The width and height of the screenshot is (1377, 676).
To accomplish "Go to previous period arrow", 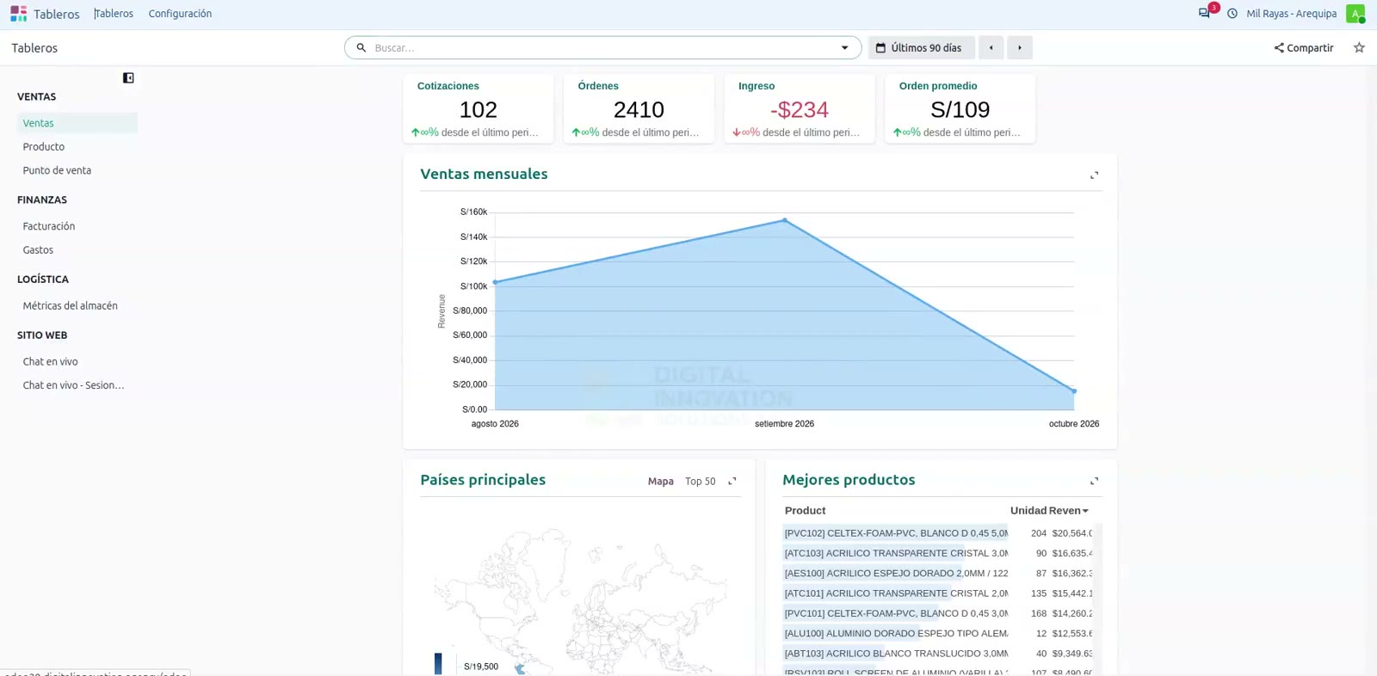I will (991, 48).
